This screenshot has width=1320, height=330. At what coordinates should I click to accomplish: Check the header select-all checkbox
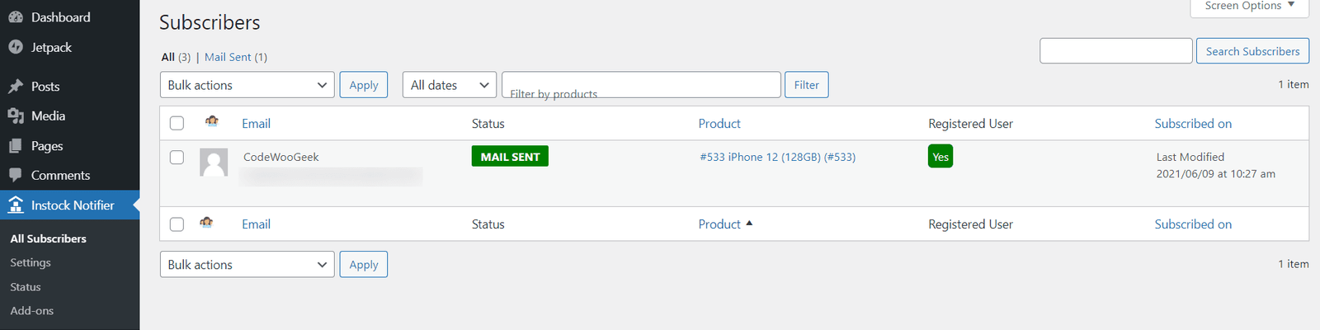(x=177, y=123)
